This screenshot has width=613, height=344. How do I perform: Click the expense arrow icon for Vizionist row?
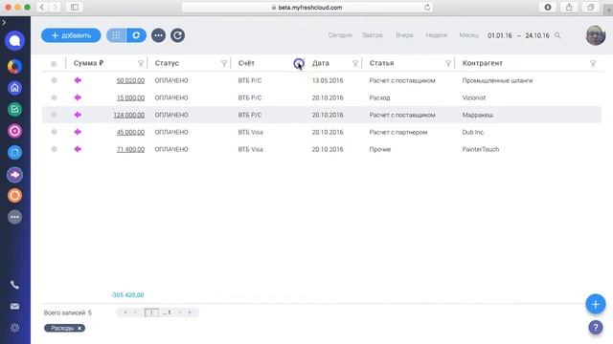78,97
